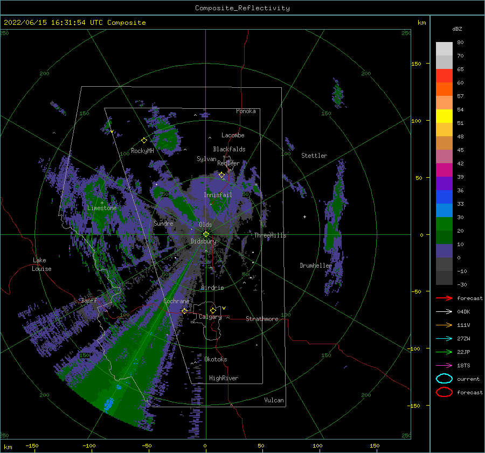This screenshot has height=453, width=485.
Task: Select the yellow swatch in dBZ scale
Action: click(x=444, y=116)
